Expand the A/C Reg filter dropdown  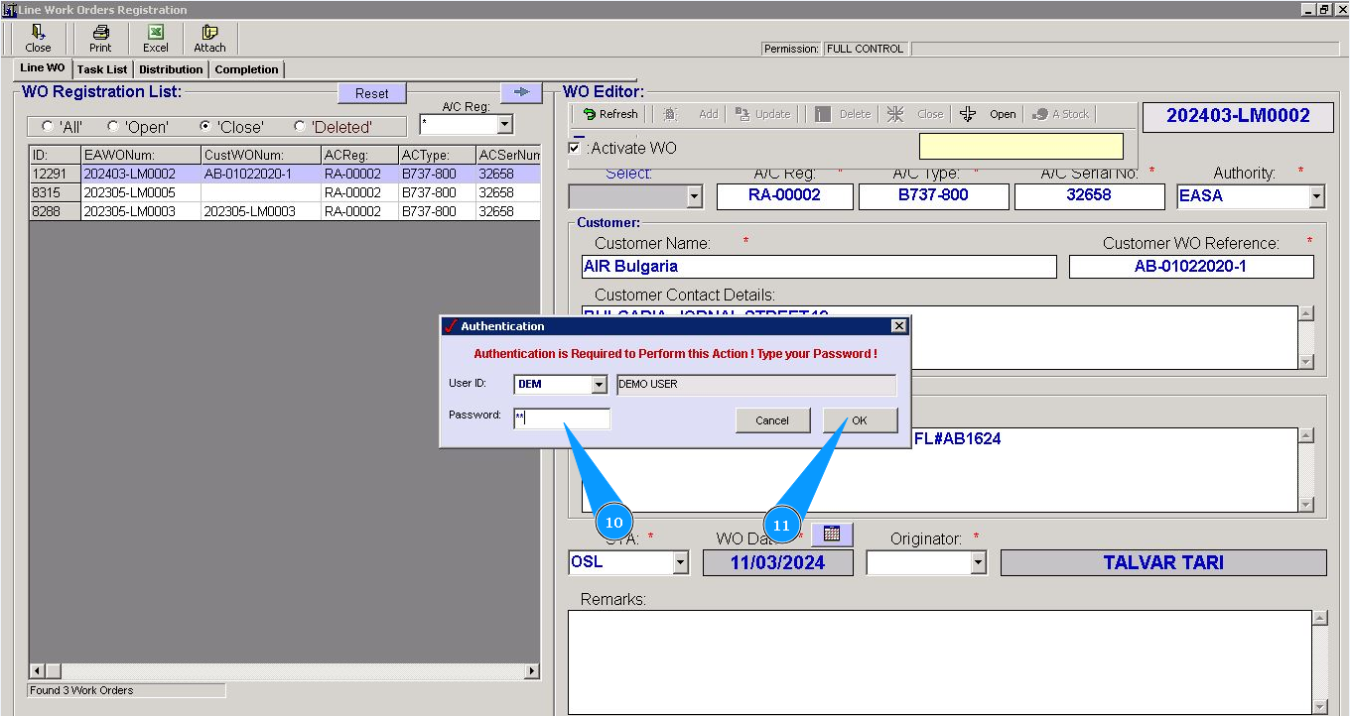(504, 125)
